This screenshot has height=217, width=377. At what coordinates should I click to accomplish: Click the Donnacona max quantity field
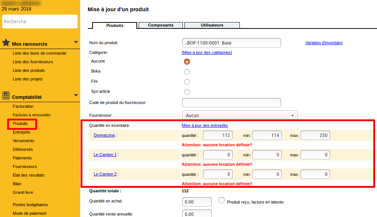(315, 135)
